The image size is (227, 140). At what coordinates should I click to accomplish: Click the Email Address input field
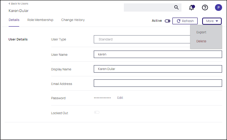click(158, 83)
